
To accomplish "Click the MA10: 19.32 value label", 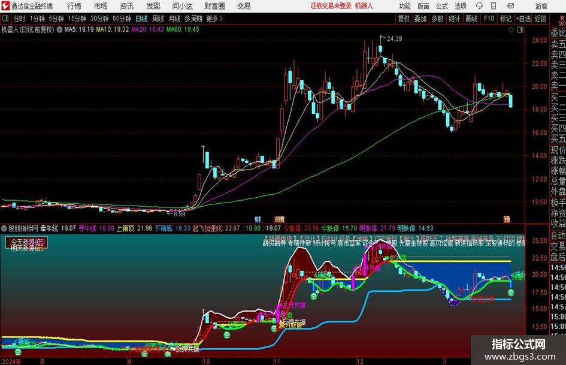I will [x=112, y=29].
